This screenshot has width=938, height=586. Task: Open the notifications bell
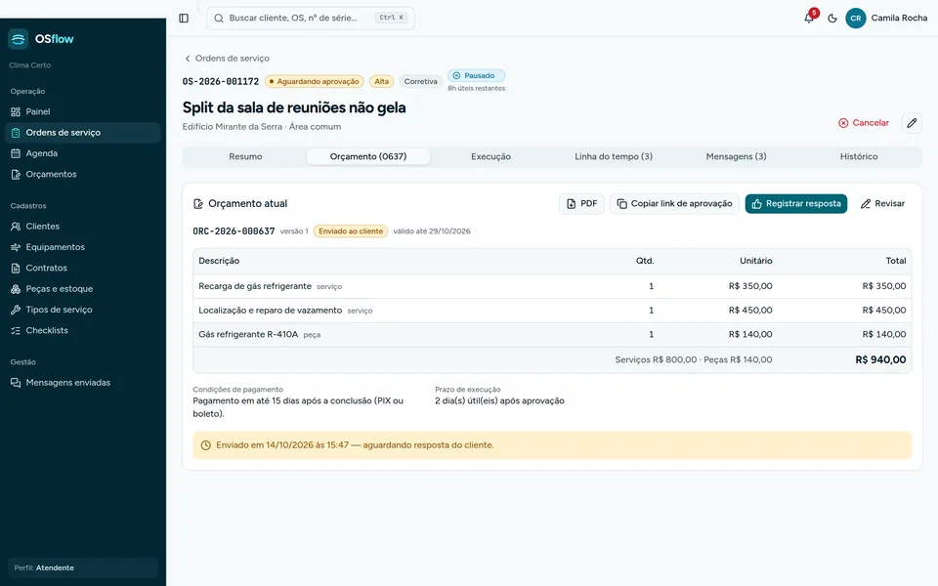(809, 18)
